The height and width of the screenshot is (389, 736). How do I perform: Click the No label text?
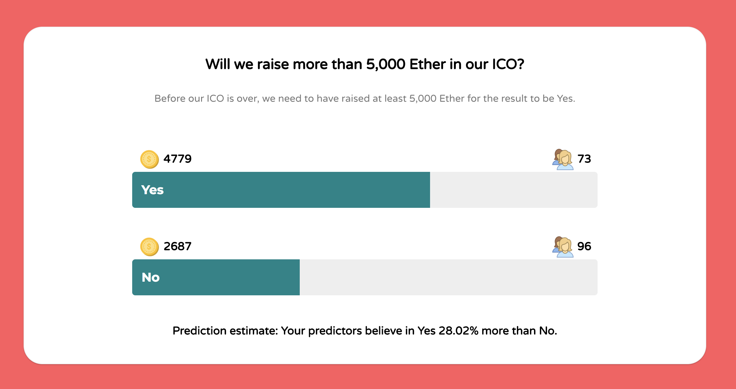point(150,277)
